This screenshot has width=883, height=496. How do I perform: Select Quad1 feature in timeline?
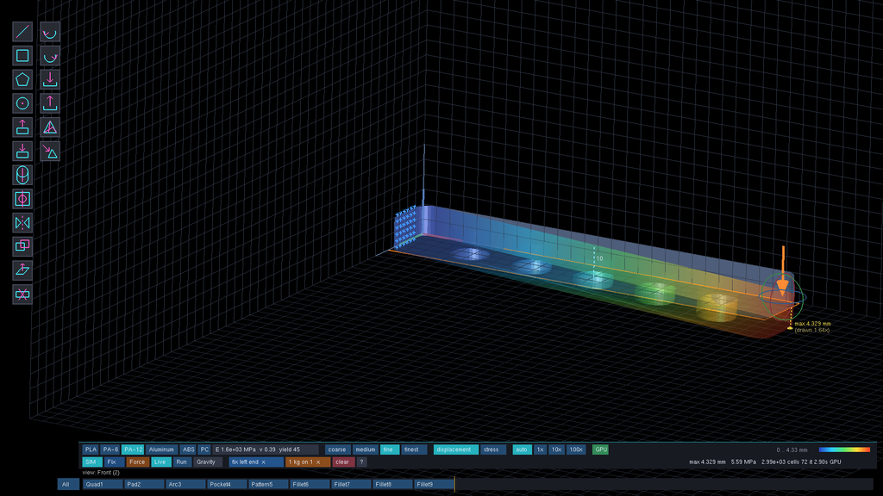click(x=103, y=484)
